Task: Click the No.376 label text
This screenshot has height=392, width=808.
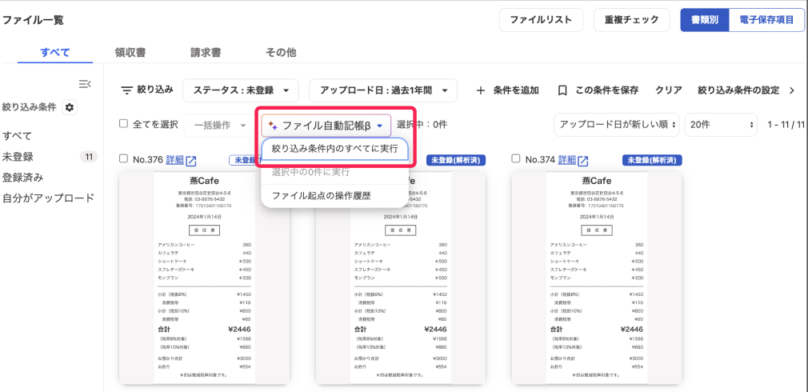Action: 147,160
